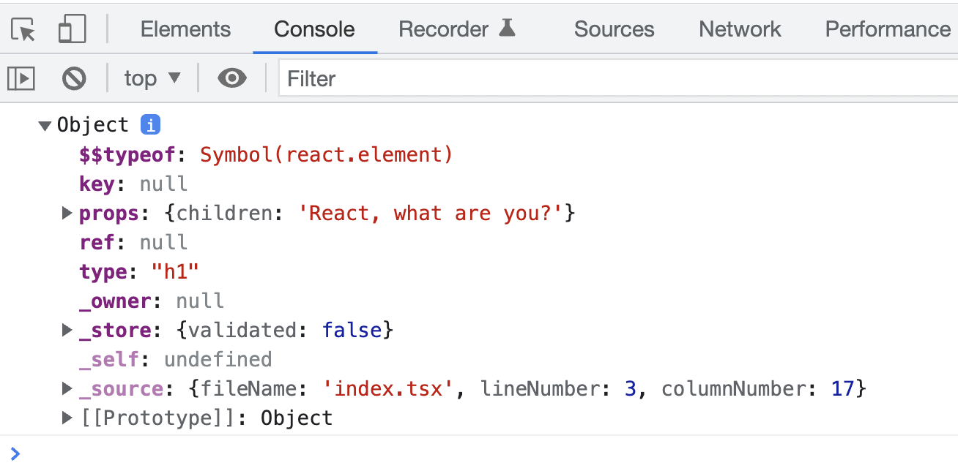The height and width of the screenshot is (471, 958).
Task: Expand the _store property
Action: (x=67, y=331)
